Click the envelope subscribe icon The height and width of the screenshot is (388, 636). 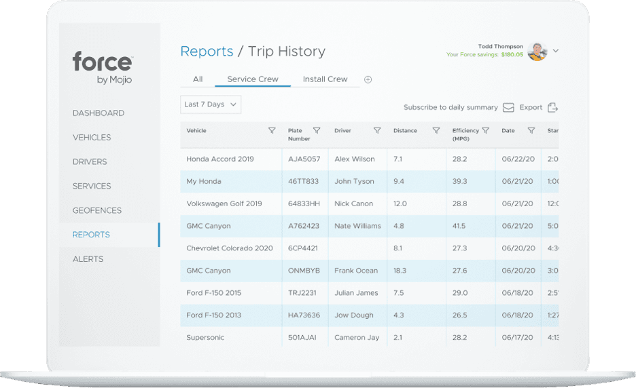[509, 107]
